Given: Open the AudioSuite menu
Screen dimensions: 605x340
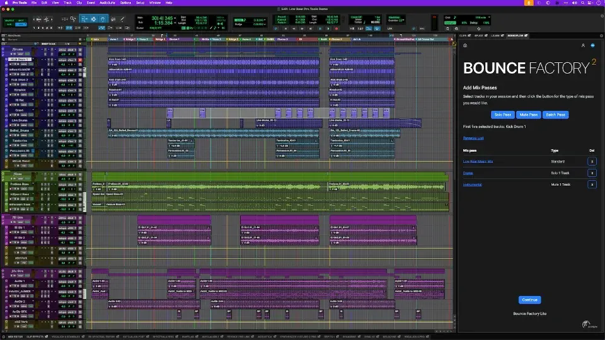Looking at the screenshot, I should pyautogui.click(x=107, y=3).
